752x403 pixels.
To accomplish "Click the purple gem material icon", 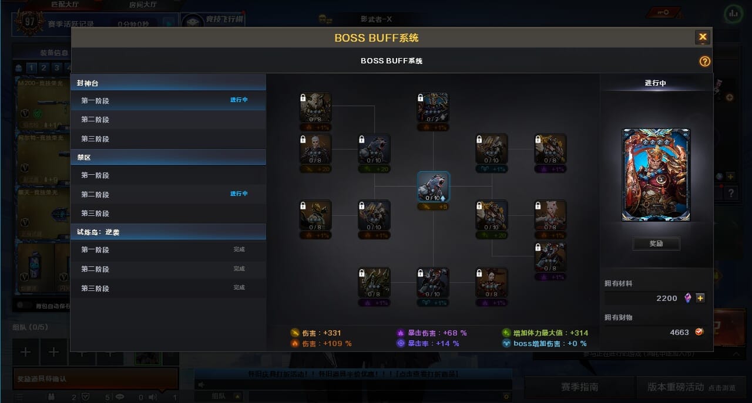I will (x=689, y=298).
